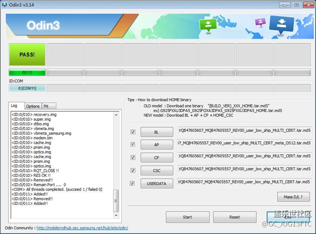This screenshot has height=234, width=316.
Task: Start the firmware flash
Action: (188, 217)
